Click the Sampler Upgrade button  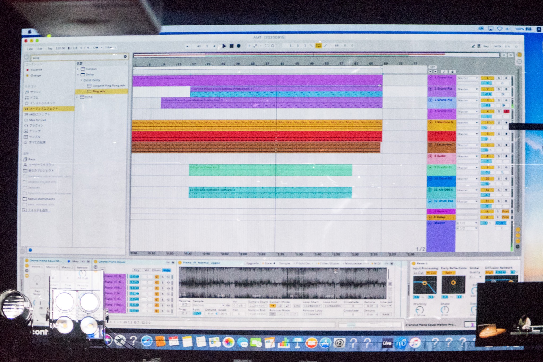(252, 263)
